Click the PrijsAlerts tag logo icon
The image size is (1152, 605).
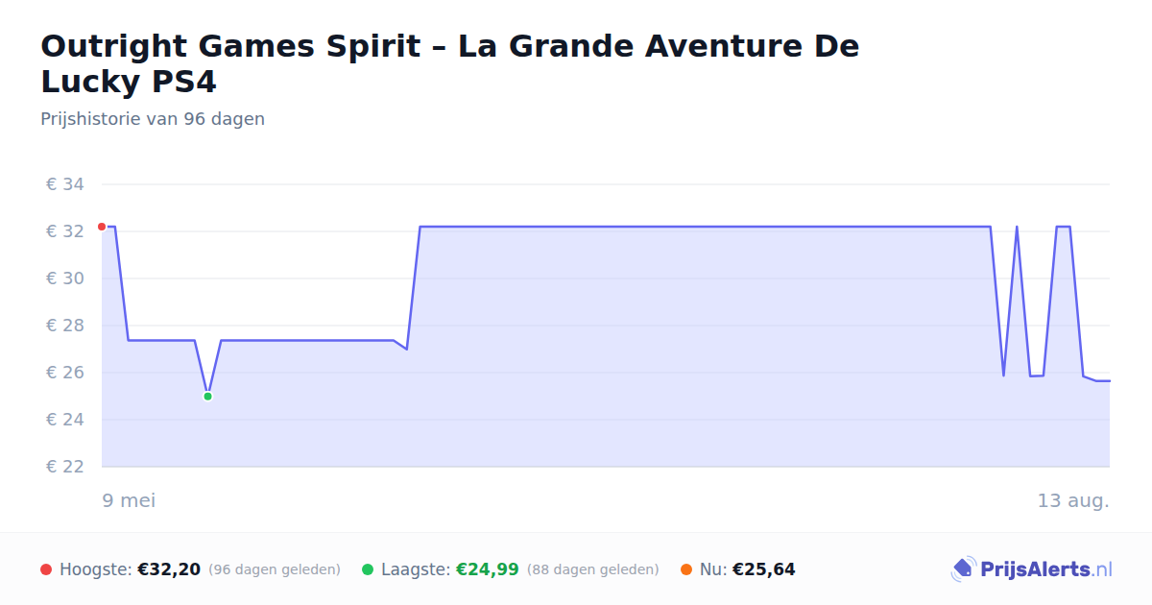(963, 569)
